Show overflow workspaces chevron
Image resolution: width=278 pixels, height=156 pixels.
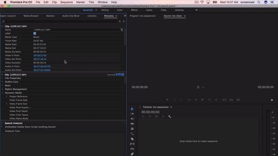pos(196,10)
